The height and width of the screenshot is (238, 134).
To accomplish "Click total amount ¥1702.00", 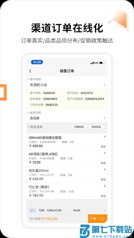I will pyautogui.click(x=50, y=219).
